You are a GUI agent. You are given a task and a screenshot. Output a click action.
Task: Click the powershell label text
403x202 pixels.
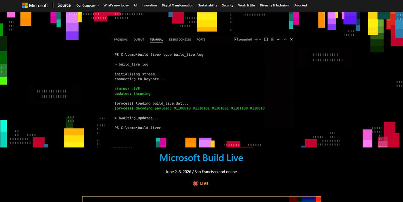click(245, 40)
